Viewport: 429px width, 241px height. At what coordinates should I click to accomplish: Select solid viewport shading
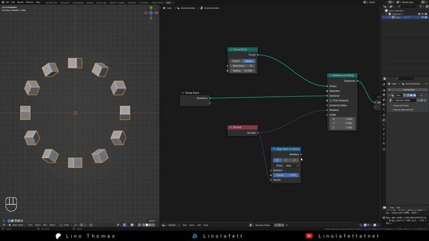coord(147,225)
